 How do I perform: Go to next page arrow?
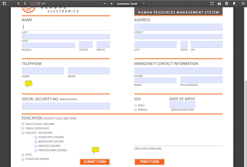(x=25, y=3)
